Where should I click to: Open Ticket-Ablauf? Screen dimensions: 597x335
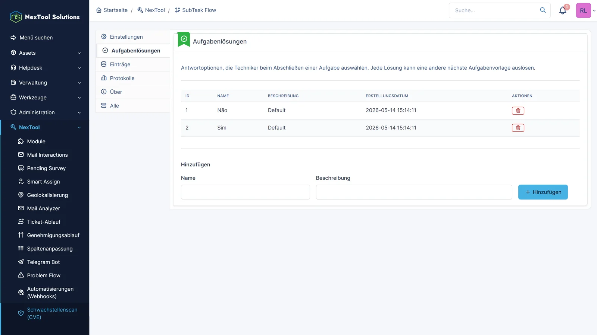pyautogui.click(x=44, y=222)
